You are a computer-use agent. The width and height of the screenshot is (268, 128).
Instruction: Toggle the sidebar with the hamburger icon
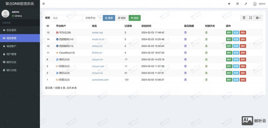coord(43,4)
